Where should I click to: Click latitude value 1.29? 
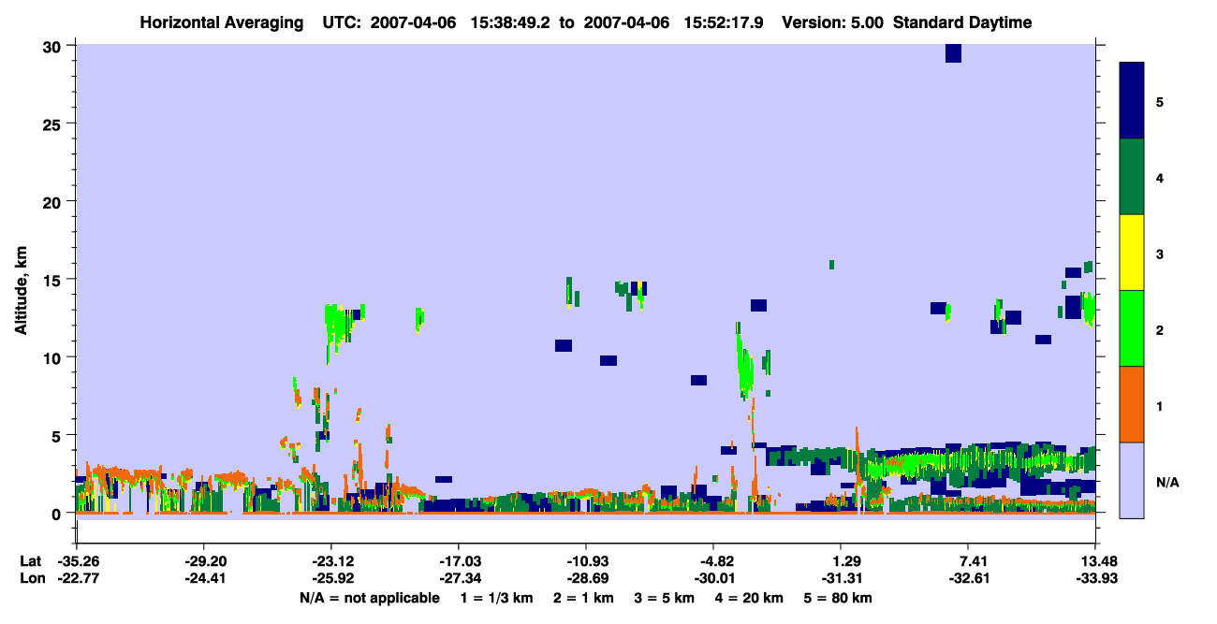(841, 561)
